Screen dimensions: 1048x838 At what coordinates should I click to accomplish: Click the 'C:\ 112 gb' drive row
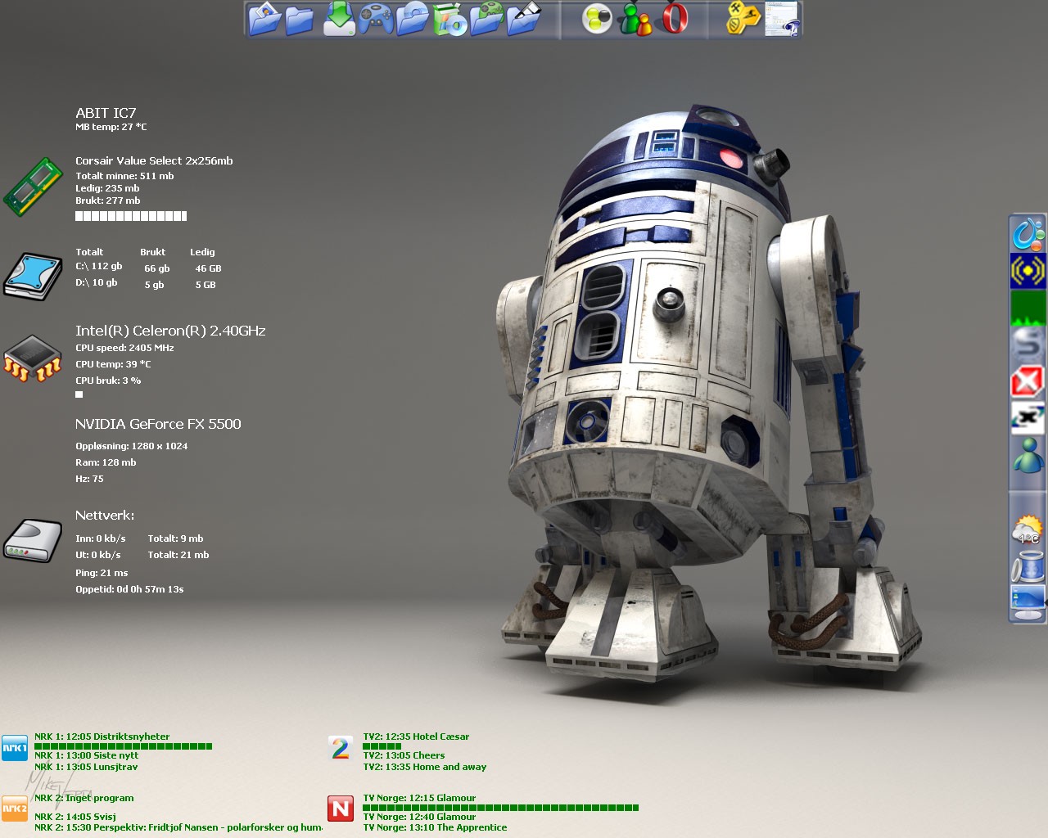(x=148, y=268)
